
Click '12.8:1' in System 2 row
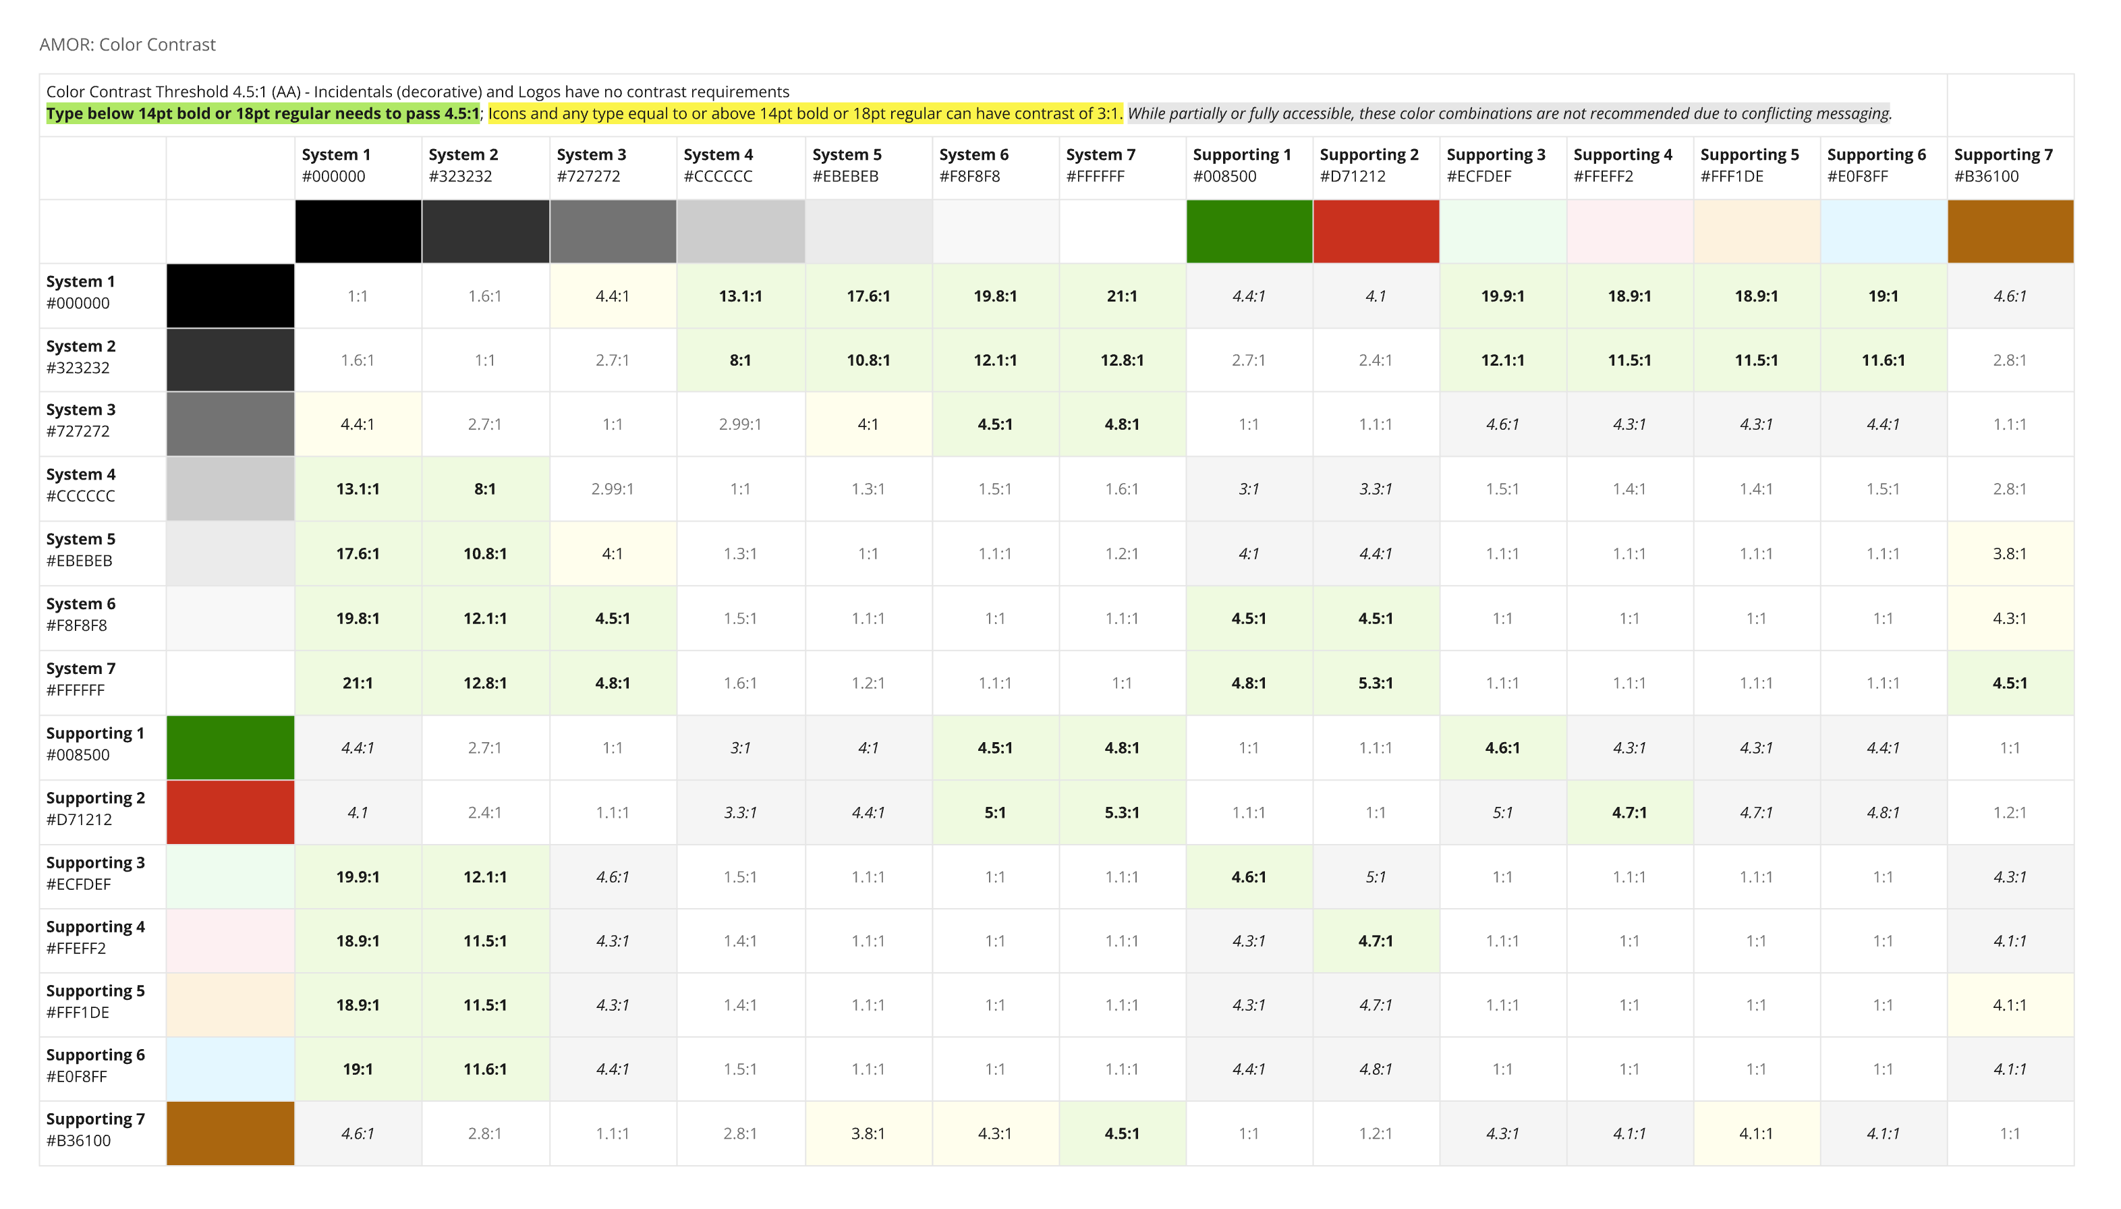pos(1123,360)
